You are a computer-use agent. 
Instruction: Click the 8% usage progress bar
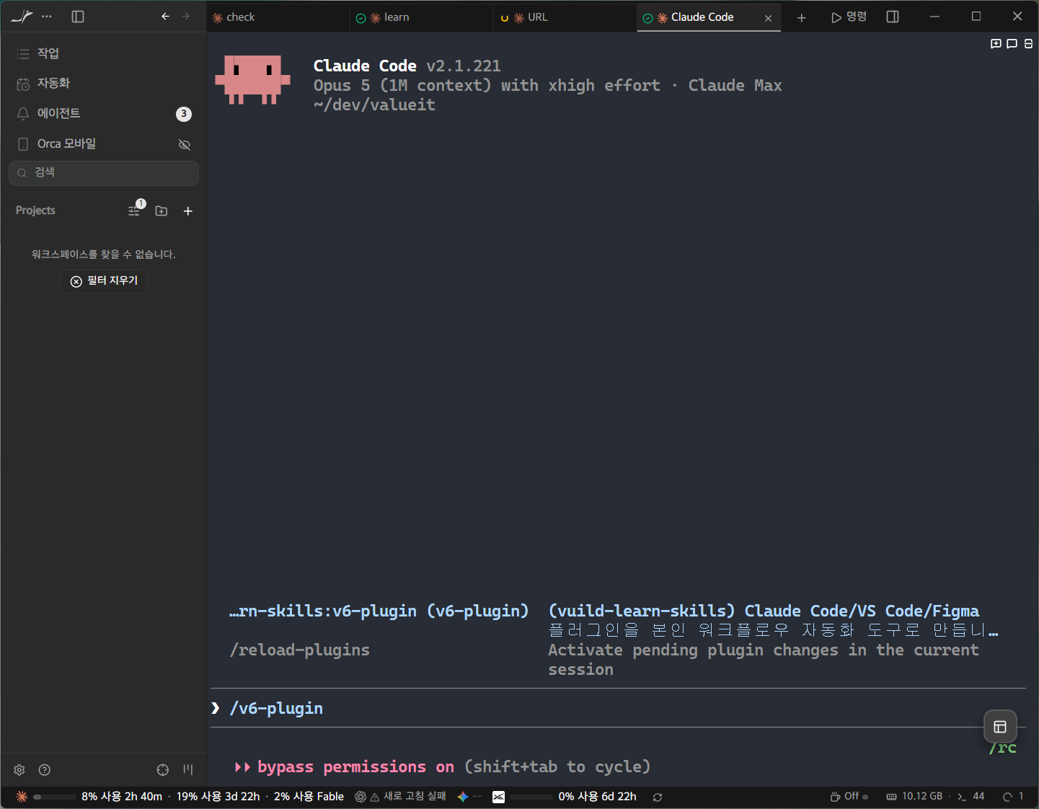tap(55, 797)
